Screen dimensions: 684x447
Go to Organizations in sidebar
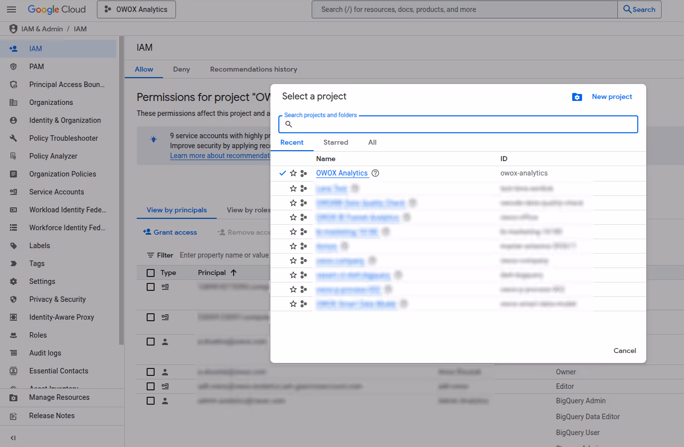[58, 102]
